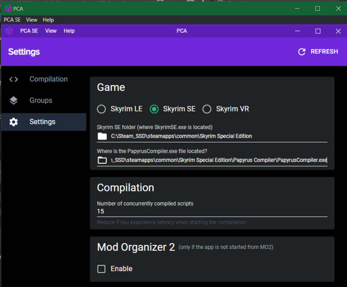
Task: Enable Mod Organizer 2 checkbox
Action: click(101, 269)
